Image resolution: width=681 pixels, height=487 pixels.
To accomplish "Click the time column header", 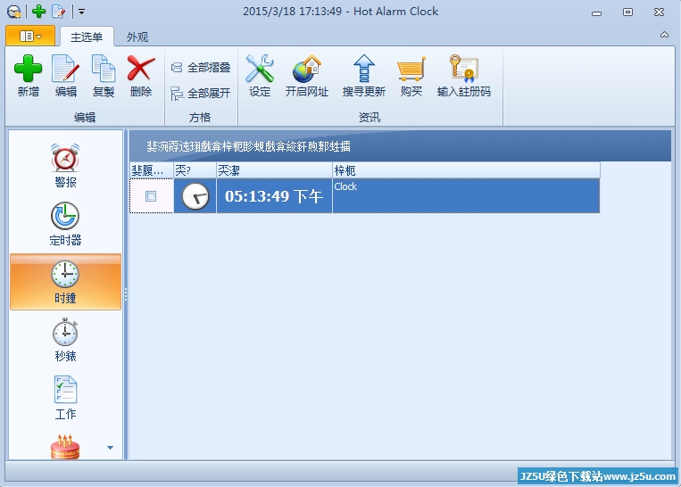I will point(275,170).
